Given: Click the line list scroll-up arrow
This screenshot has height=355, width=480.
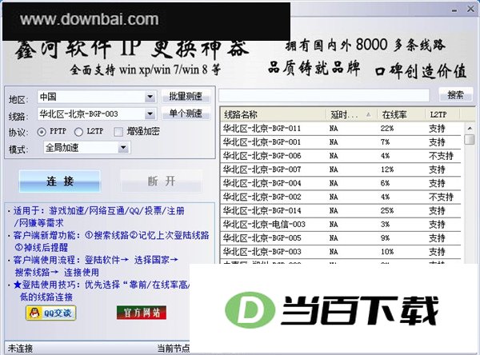Looking at the screenshot, I should pos(470,128).
